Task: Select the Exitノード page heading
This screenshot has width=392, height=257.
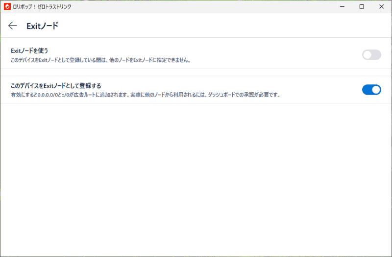Action: tap(43, 26)
